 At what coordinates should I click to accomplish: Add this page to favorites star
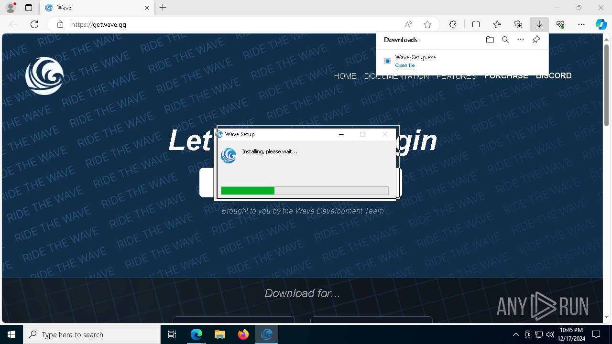[x=427, y=24]
